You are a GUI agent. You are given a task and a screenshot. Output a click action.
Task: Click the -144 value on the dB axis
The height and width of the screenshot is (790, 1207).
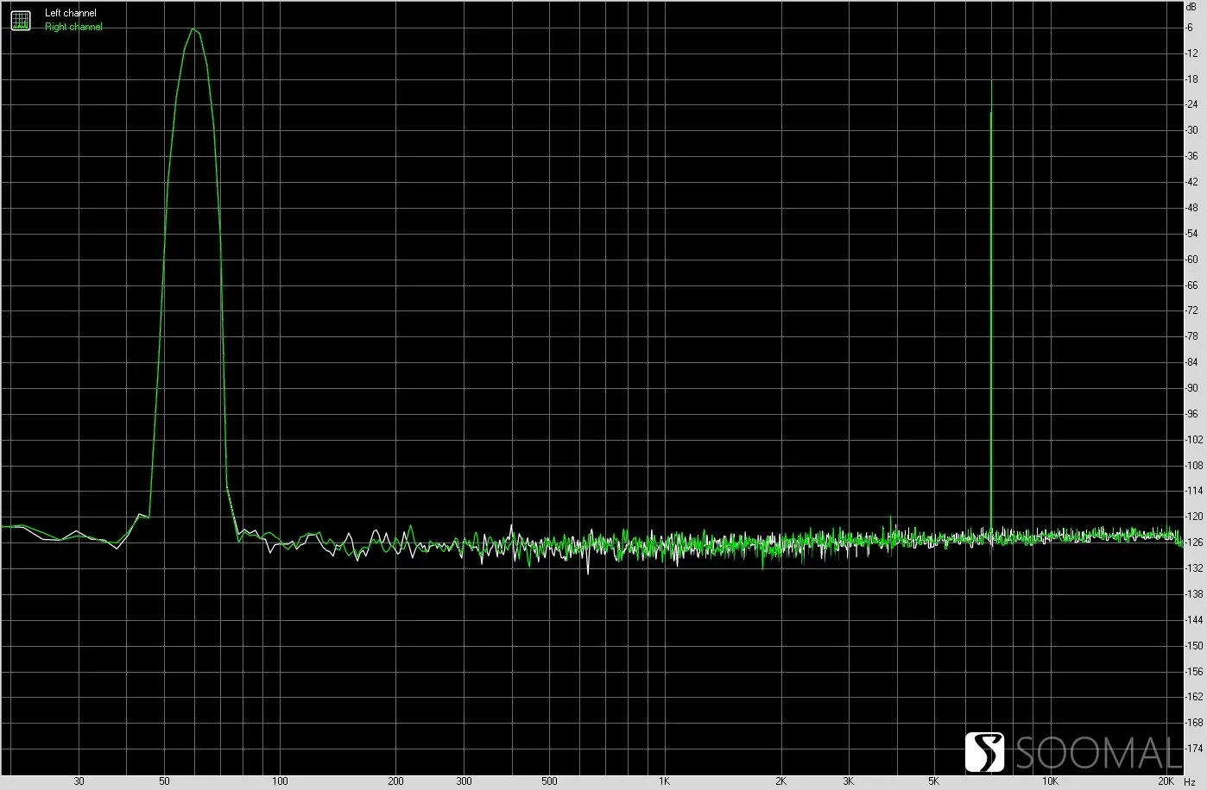pos(1193,620)
